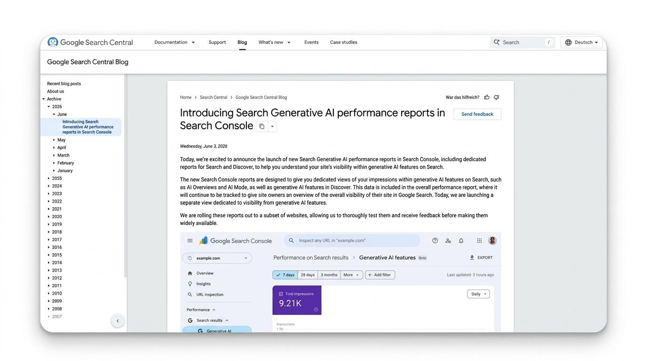Click the user avatar in Search Console
Screen dimensions: 647x361
coord(492,241)
